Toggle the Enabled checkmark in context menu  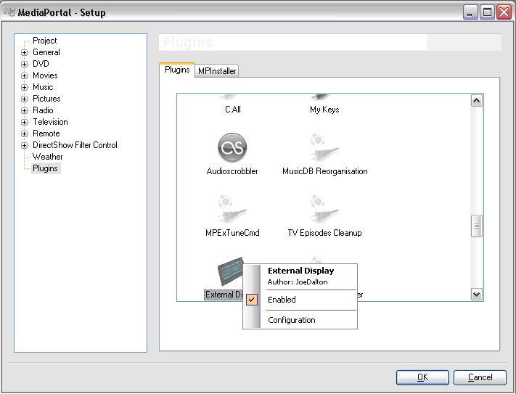[252, 300]
